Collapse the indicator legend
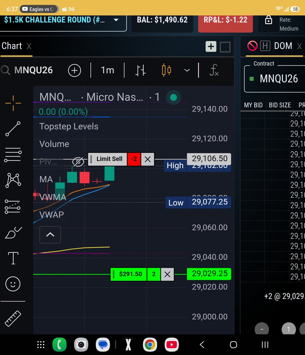305x355 pixels. pyautogui.click(x=50, y=235)
